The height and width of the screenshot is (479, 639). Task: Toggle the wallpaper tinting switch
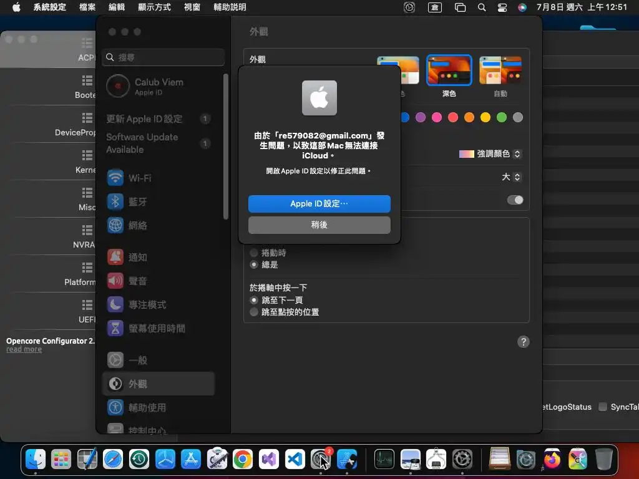[x=515, y=200]
